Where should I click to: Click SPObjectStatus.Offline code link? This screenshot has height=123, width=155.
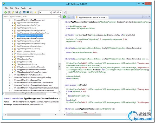86,28
